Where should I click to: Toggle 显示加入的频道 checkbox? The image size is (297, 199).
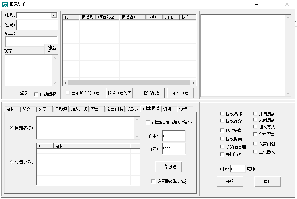[x=68, y=93]
